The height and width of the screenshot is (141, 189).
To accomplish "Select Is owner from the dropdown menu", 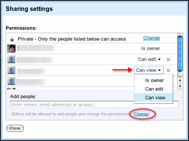I will click(x=154, y=80).
